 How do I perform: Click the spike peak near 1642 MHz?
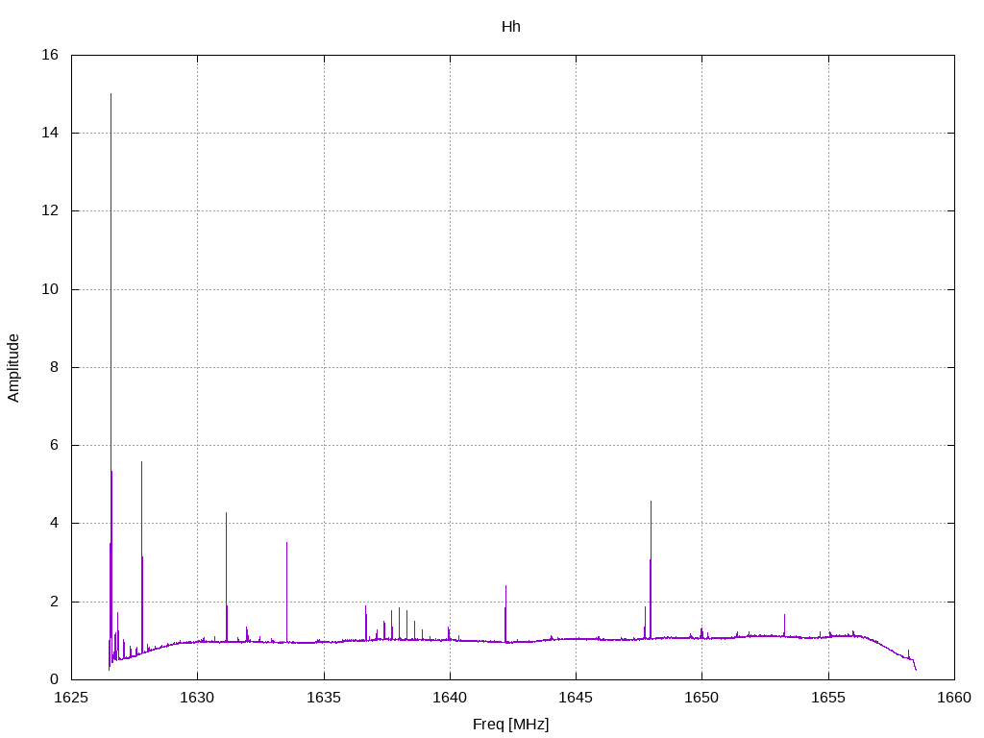tap(505, 587)
